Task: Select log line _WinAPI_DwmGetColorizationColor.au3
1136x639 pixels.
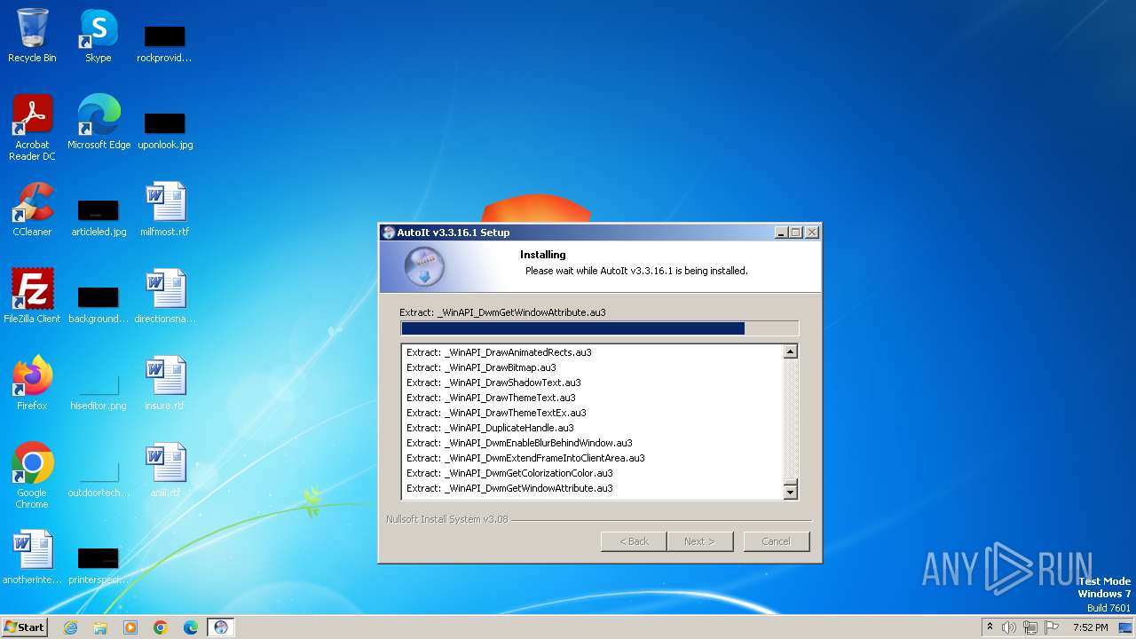Action: coord(509,473)
